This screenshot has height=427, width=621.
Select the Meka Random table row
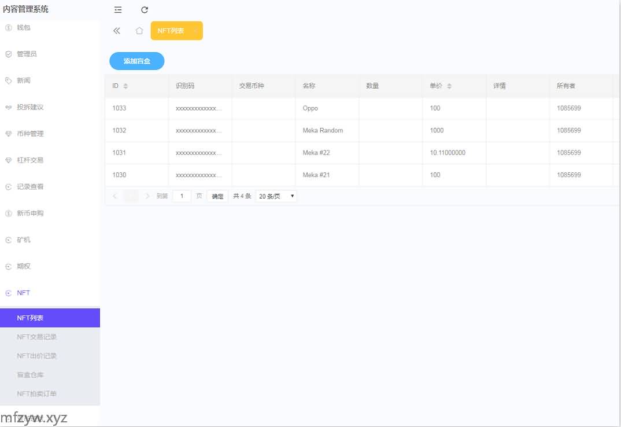323,131
